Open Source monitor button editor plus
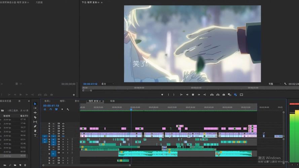 (x=74, y=95)
